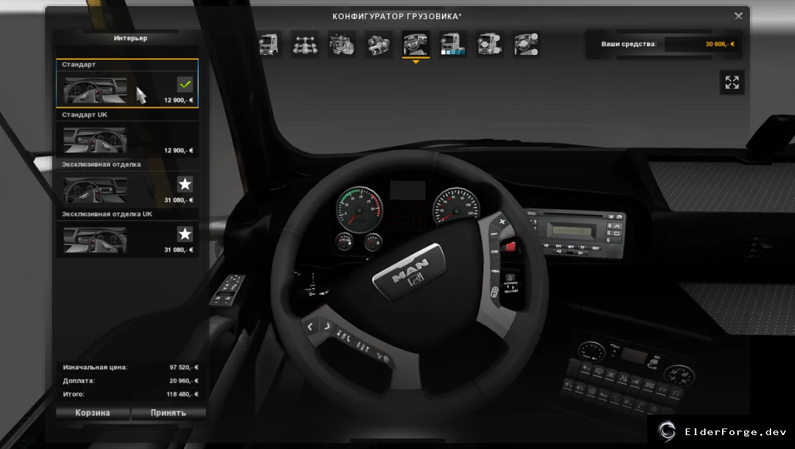795x449 pixels.
Task: Click the 12 900 € price of Стандарт UK
Action: pyautogui.click(x=179, y=150)
